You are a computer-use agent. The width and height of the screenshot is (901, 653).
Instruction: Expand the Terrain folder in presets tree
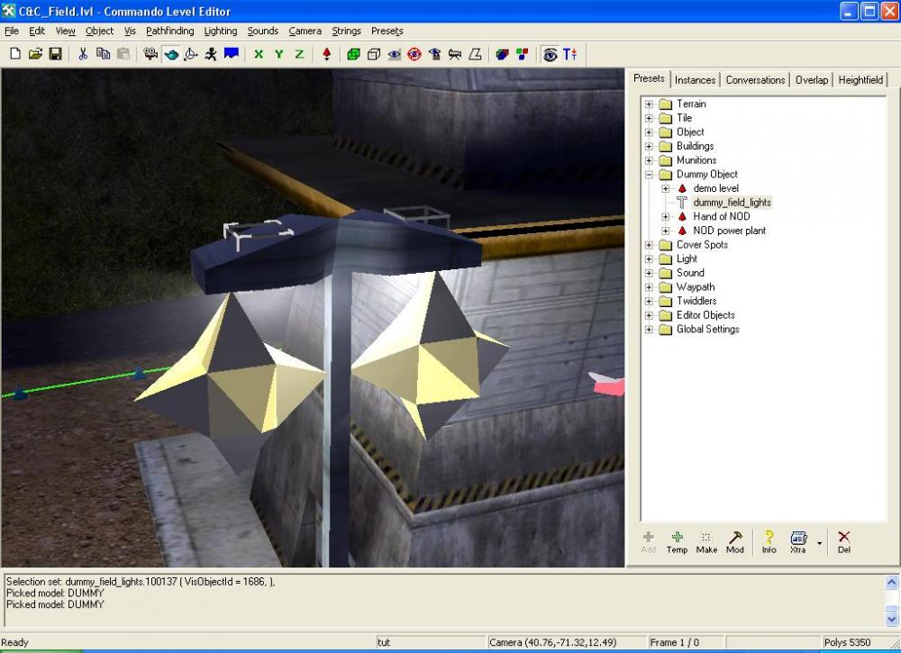pyautogui.click(x=649, y=104)
